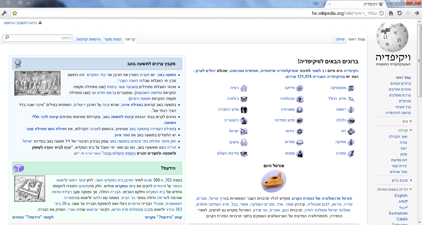Open the technology portal icon
Image resolution: width=422 pixels, height=225 pixels.
(x=300, y=99)
